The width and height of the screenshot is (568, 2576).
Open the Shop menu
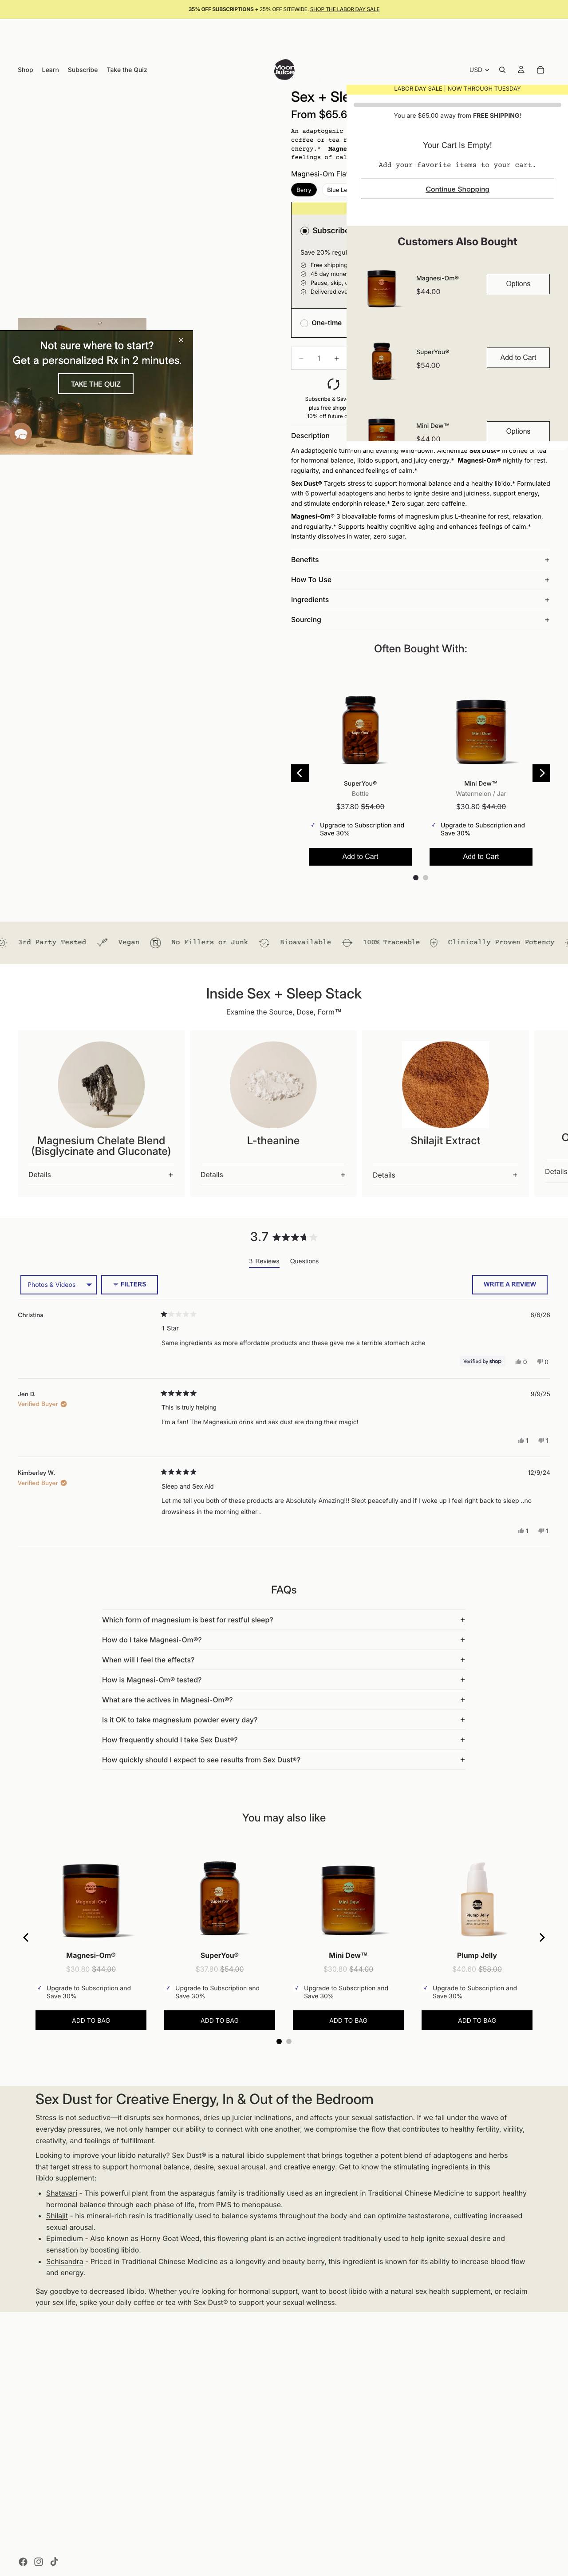pos(25,70)
